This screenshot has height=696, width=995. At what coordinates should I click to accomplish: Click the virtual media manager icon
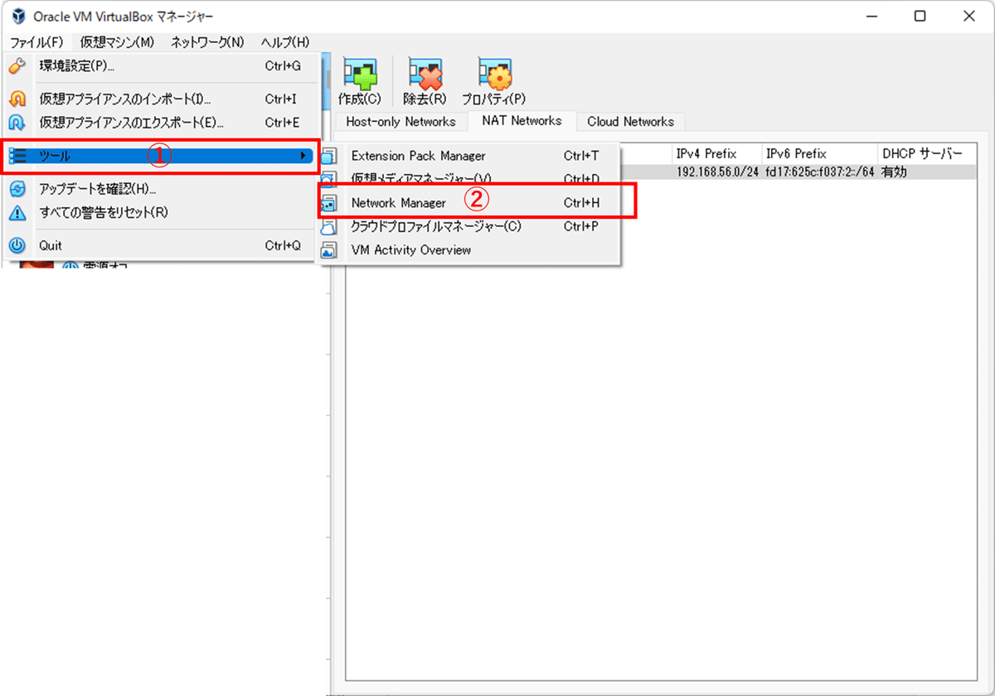click(x=329, y=179)
